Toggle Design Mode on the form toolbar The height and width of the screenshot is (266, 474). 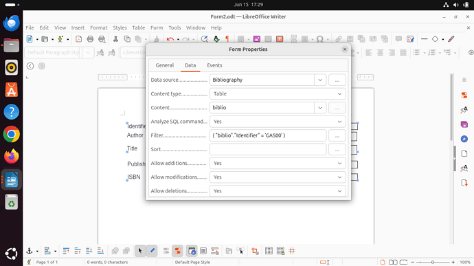pyautogui.click(x=152, y=251)
